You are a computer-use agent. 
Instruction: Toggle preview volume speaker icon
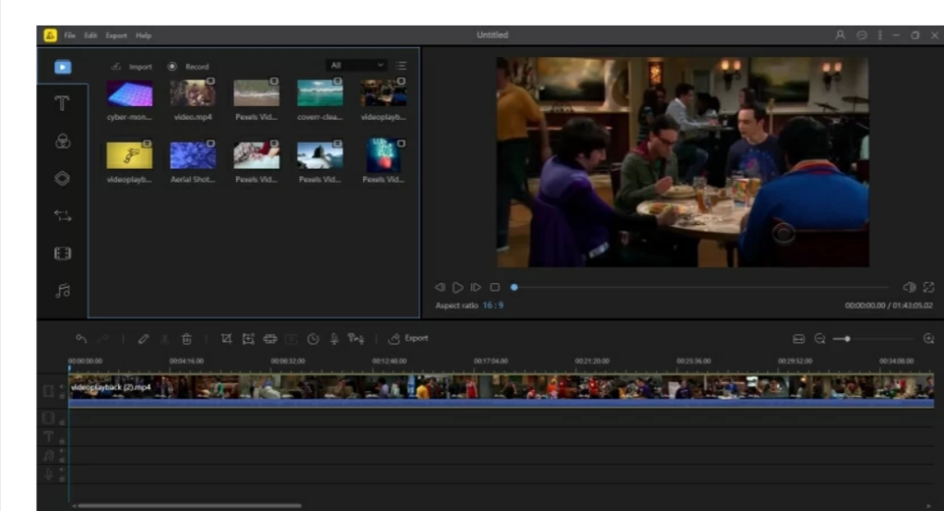coord(909,287)
